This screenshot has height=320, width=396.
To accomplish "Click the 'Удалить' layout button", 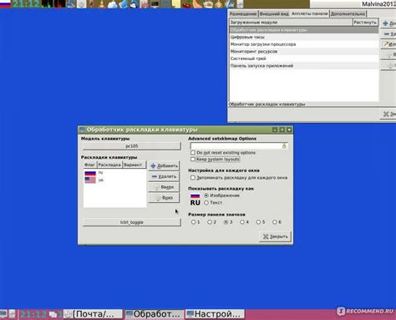I will click(x=164, y=176).
